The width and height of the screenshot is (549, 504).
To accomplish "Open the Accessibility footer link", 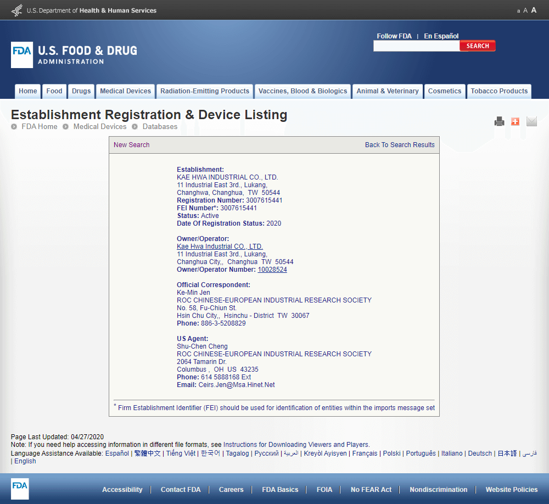I will coord(122,490).
